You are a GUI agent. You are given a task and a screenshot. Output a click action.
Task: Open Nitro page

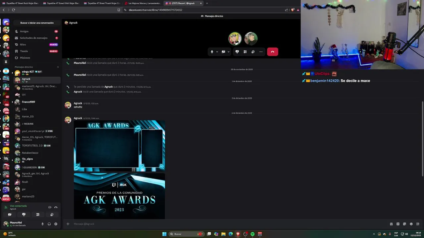point(37,45)
